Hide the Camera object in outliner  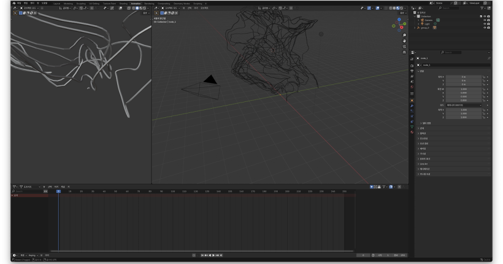click(485, 20)
